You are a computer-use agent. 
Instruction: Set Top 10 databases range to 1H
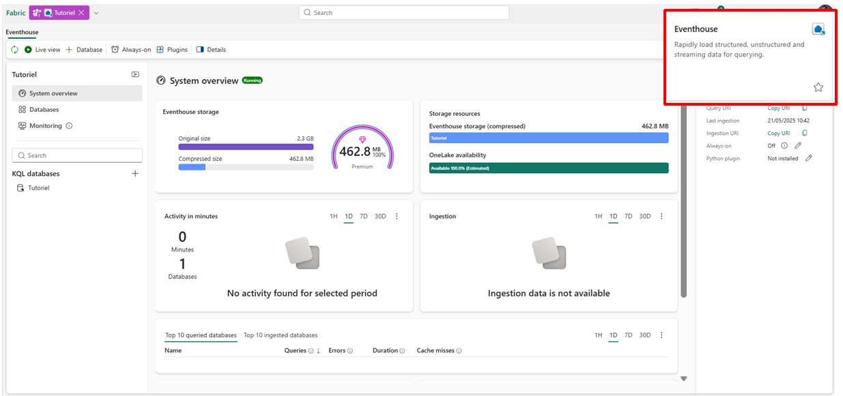coord(598,335)
